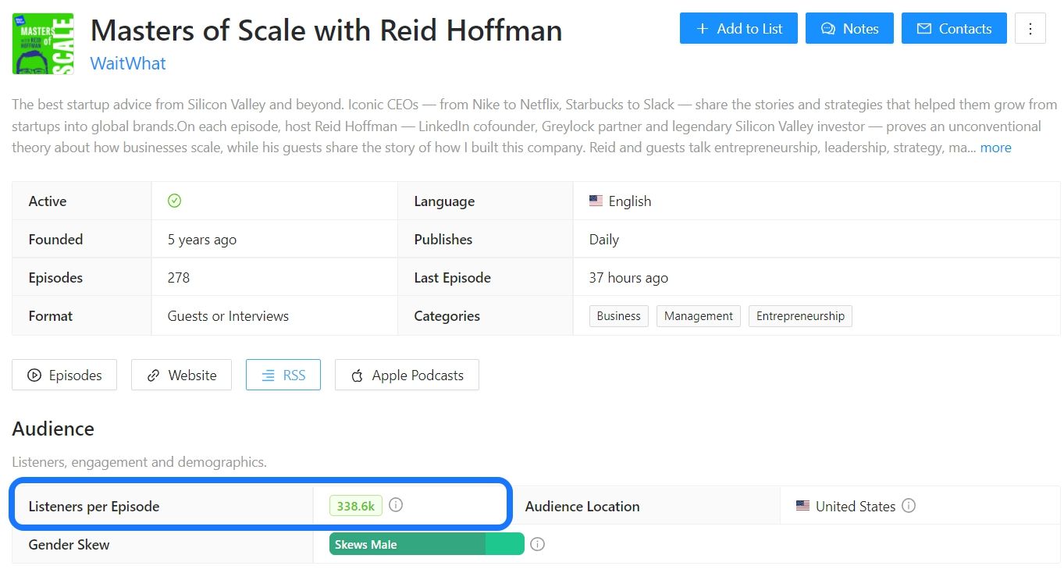
Task: Open the WaitWhat publisher link
Action: pyautogui.click(x=128, y=63)
